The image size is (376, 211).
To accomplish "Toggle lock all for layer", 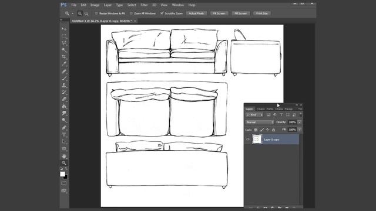I will [273, 130].
